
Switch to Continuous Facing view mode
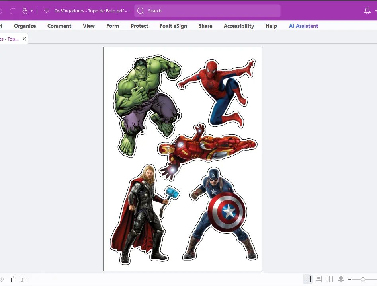click(341, 279)
